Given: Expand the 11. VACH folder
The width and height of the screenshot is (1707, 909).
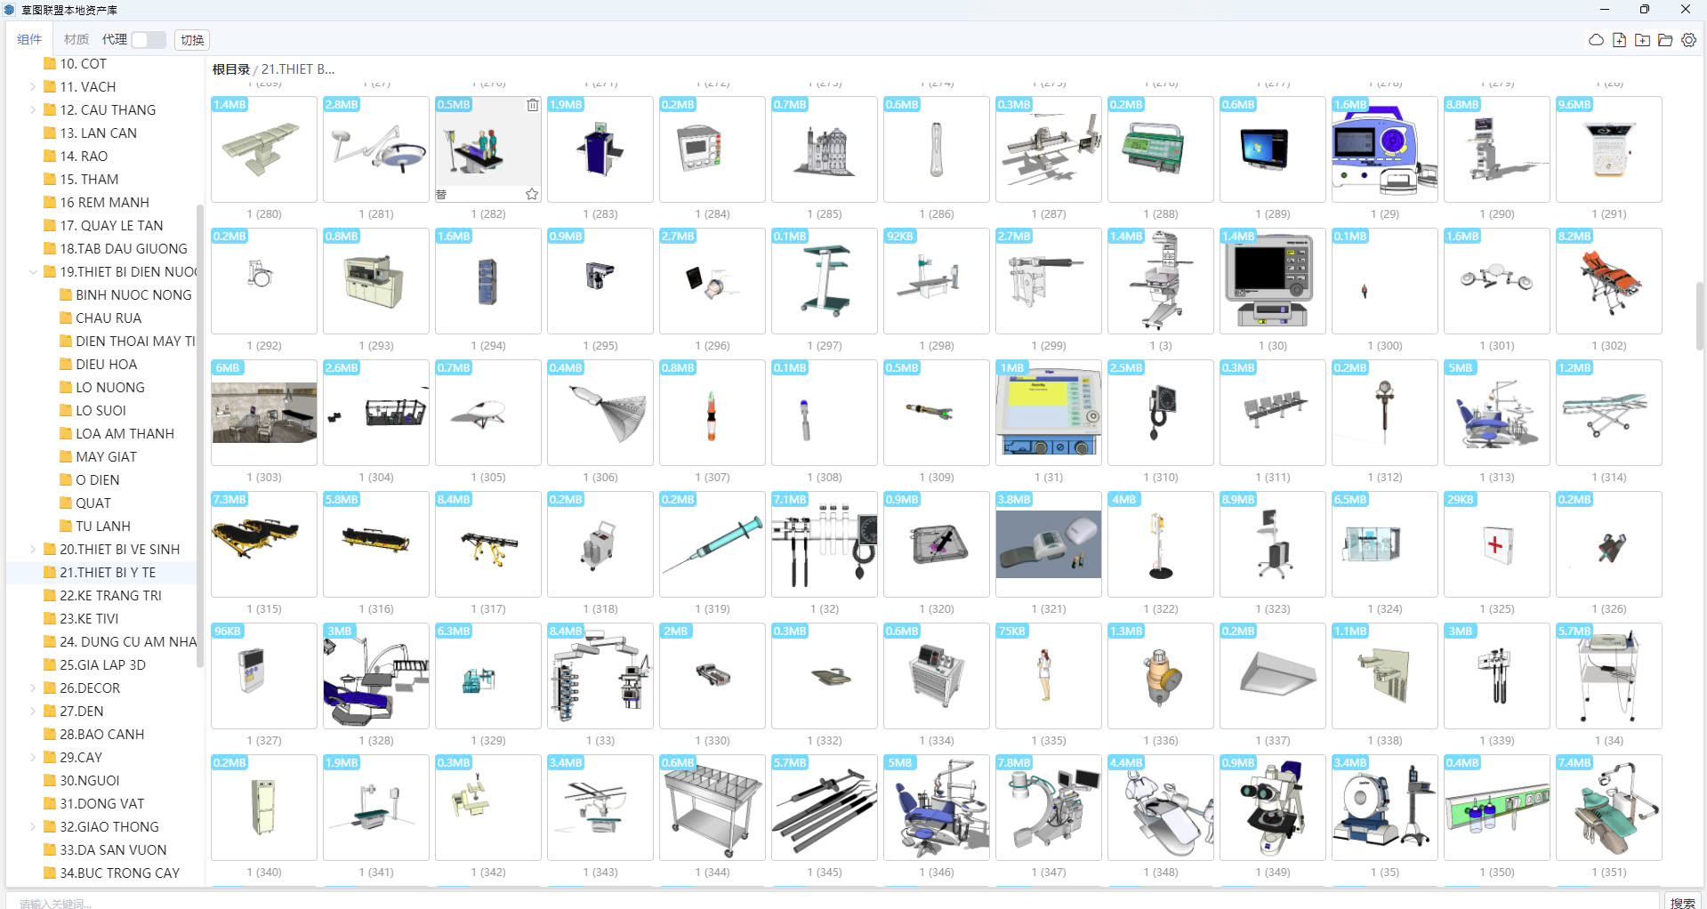Looking at the screenshot, I should coord(33,87).
